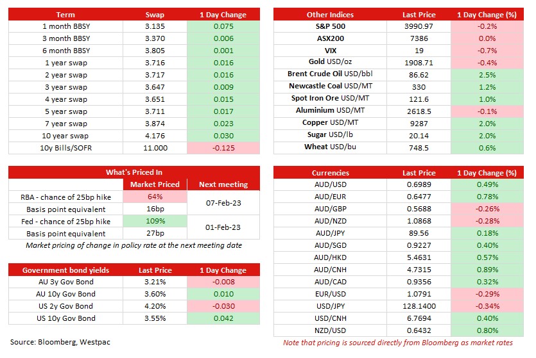Select the 01-Feb-23 meeting date cell
Image resolution: width=536 pixels, height=358 pixels.
click(223, 227)
